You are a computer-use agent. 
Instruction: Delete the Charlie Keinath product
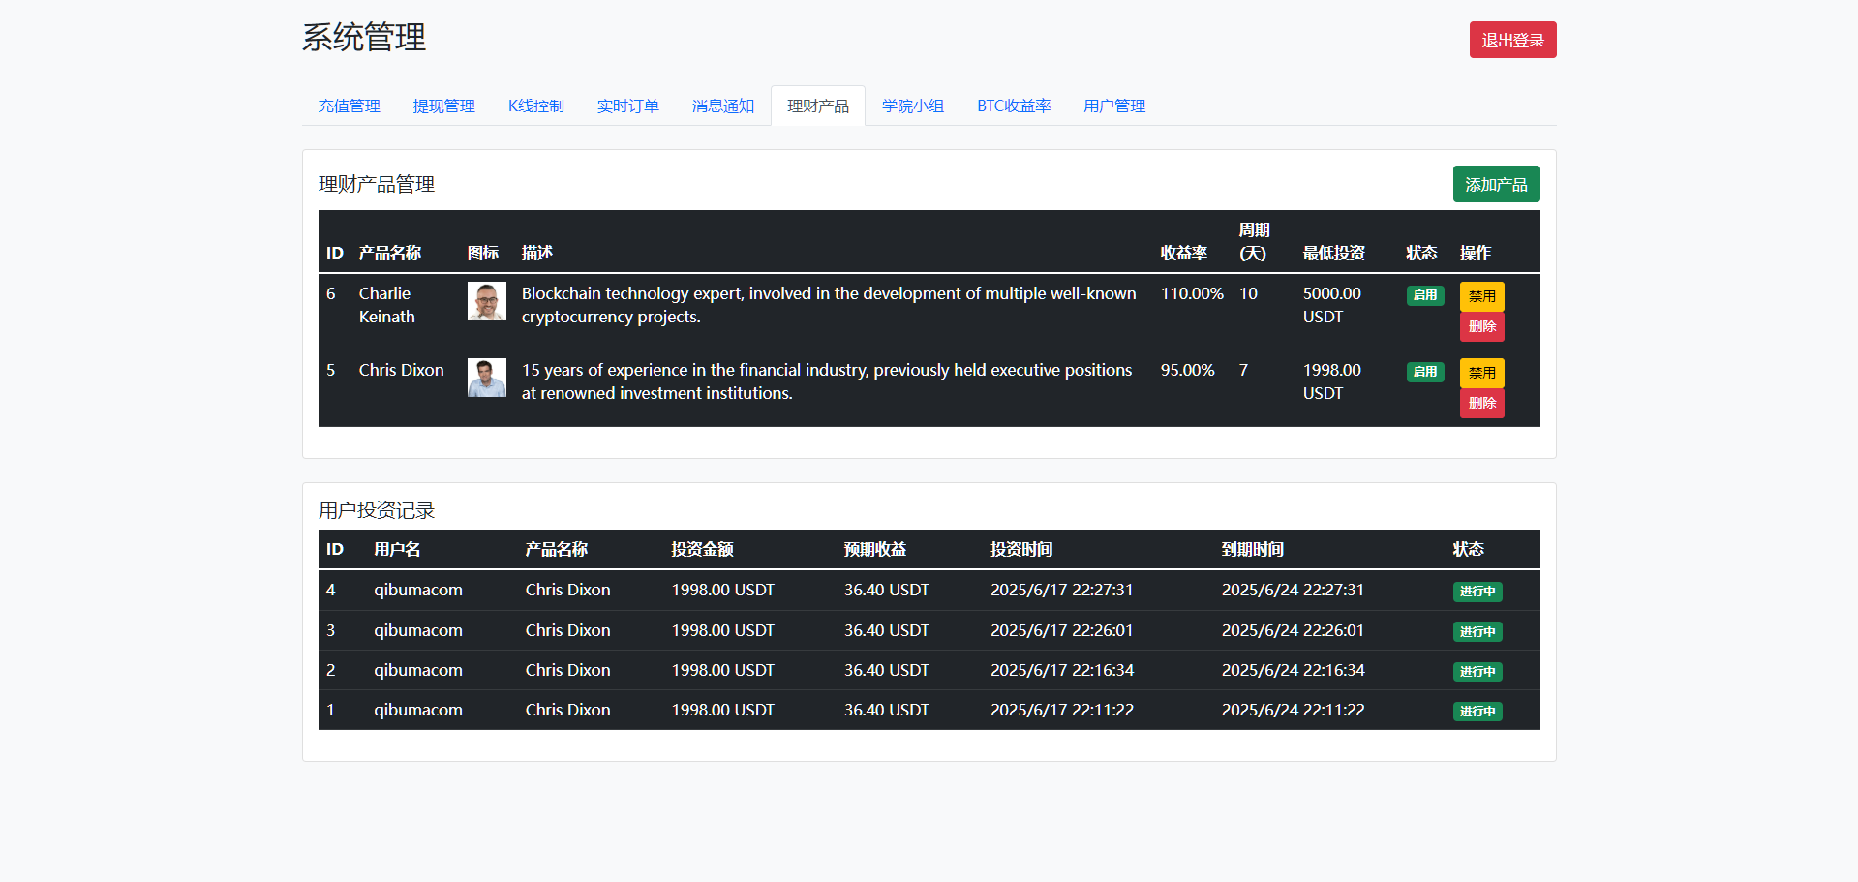point(1481,327)
